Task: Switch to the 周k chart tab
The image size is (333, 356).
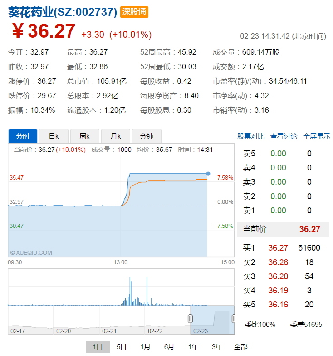Action: tap(85, 136)
